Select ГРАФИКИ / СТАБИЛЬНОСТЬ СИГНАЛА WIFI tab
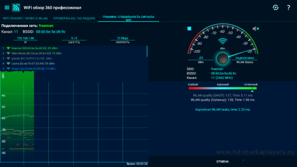The image size is (297, 167). pos(129,19)
